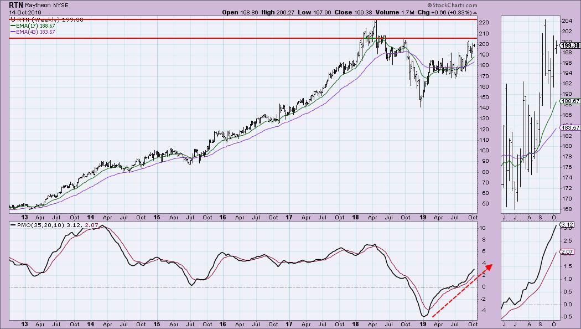Click the 150 price axis label
Image resolution: width=581 pixels, height=329 pixels.
click(x=484, y=97)
